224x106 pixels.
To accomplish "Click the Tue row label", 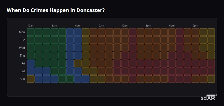I will 22,40.
